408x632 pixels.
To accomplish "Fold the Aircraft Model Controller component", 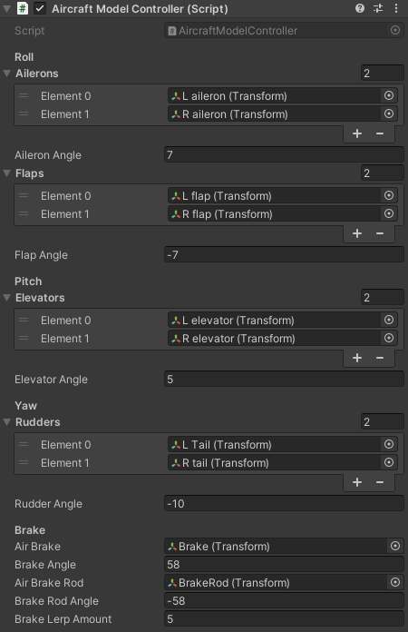I will point(7,8).
